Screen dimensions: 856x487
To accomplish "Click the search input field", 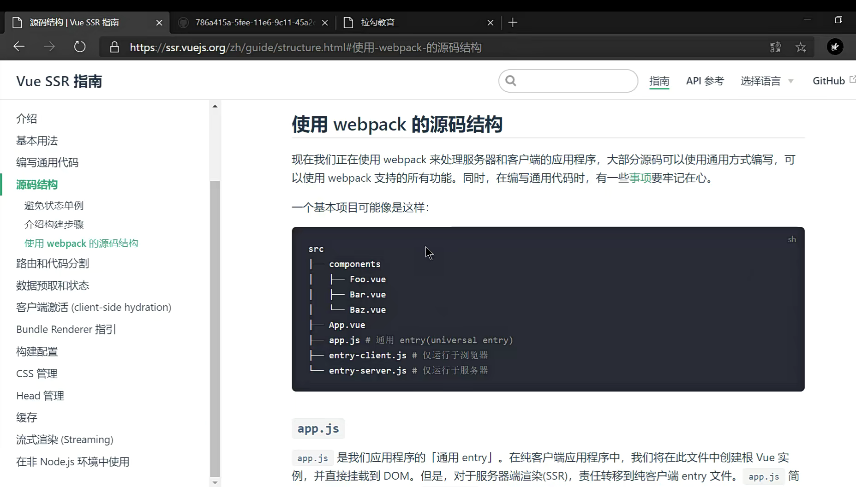I will coord(575,81).
